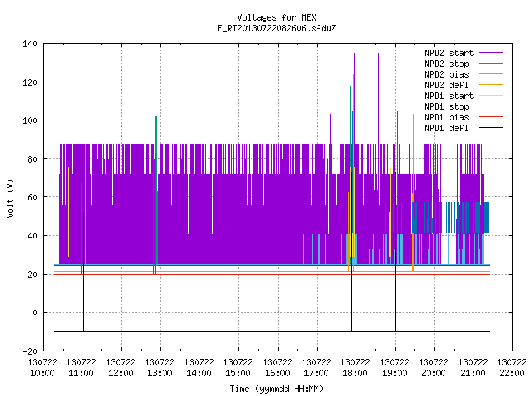Click the 140 y-axis tick value
The image size is (528, 396).
coord(30,44)
